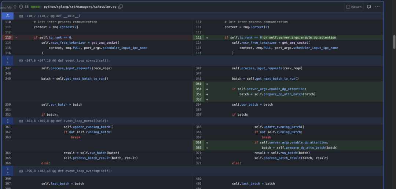Expand up at the -347,6 hunk
The height and width of the screenshot is (189, 396).
coord(7,62)
